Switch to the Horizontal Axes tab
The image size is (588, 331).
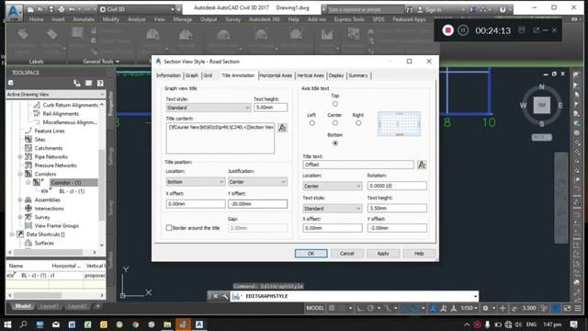click(x=276, y=75)
